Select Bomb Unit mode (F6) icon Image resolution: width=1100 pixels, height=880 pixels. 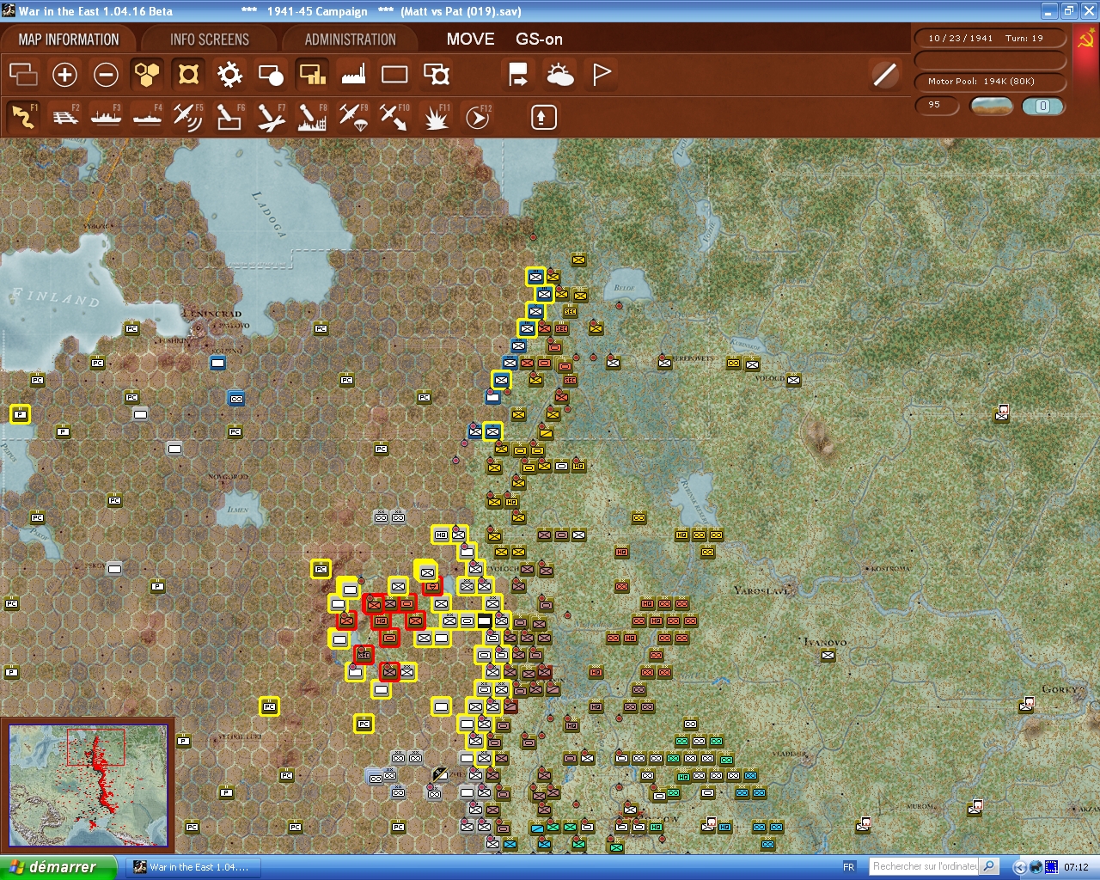[229, 117]
